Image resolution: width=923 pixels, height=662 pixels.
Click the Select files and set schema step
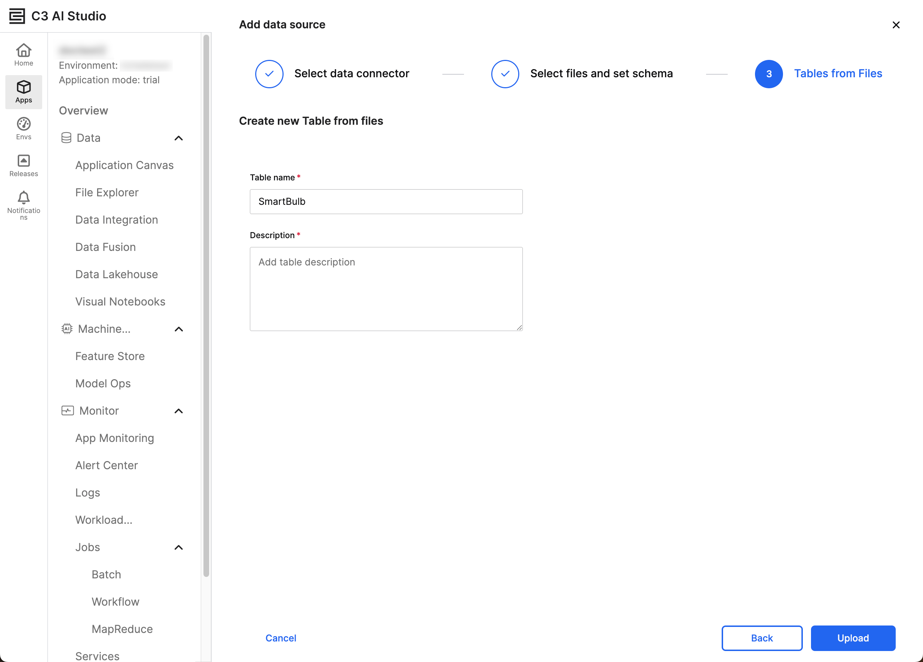pos(601,74)
